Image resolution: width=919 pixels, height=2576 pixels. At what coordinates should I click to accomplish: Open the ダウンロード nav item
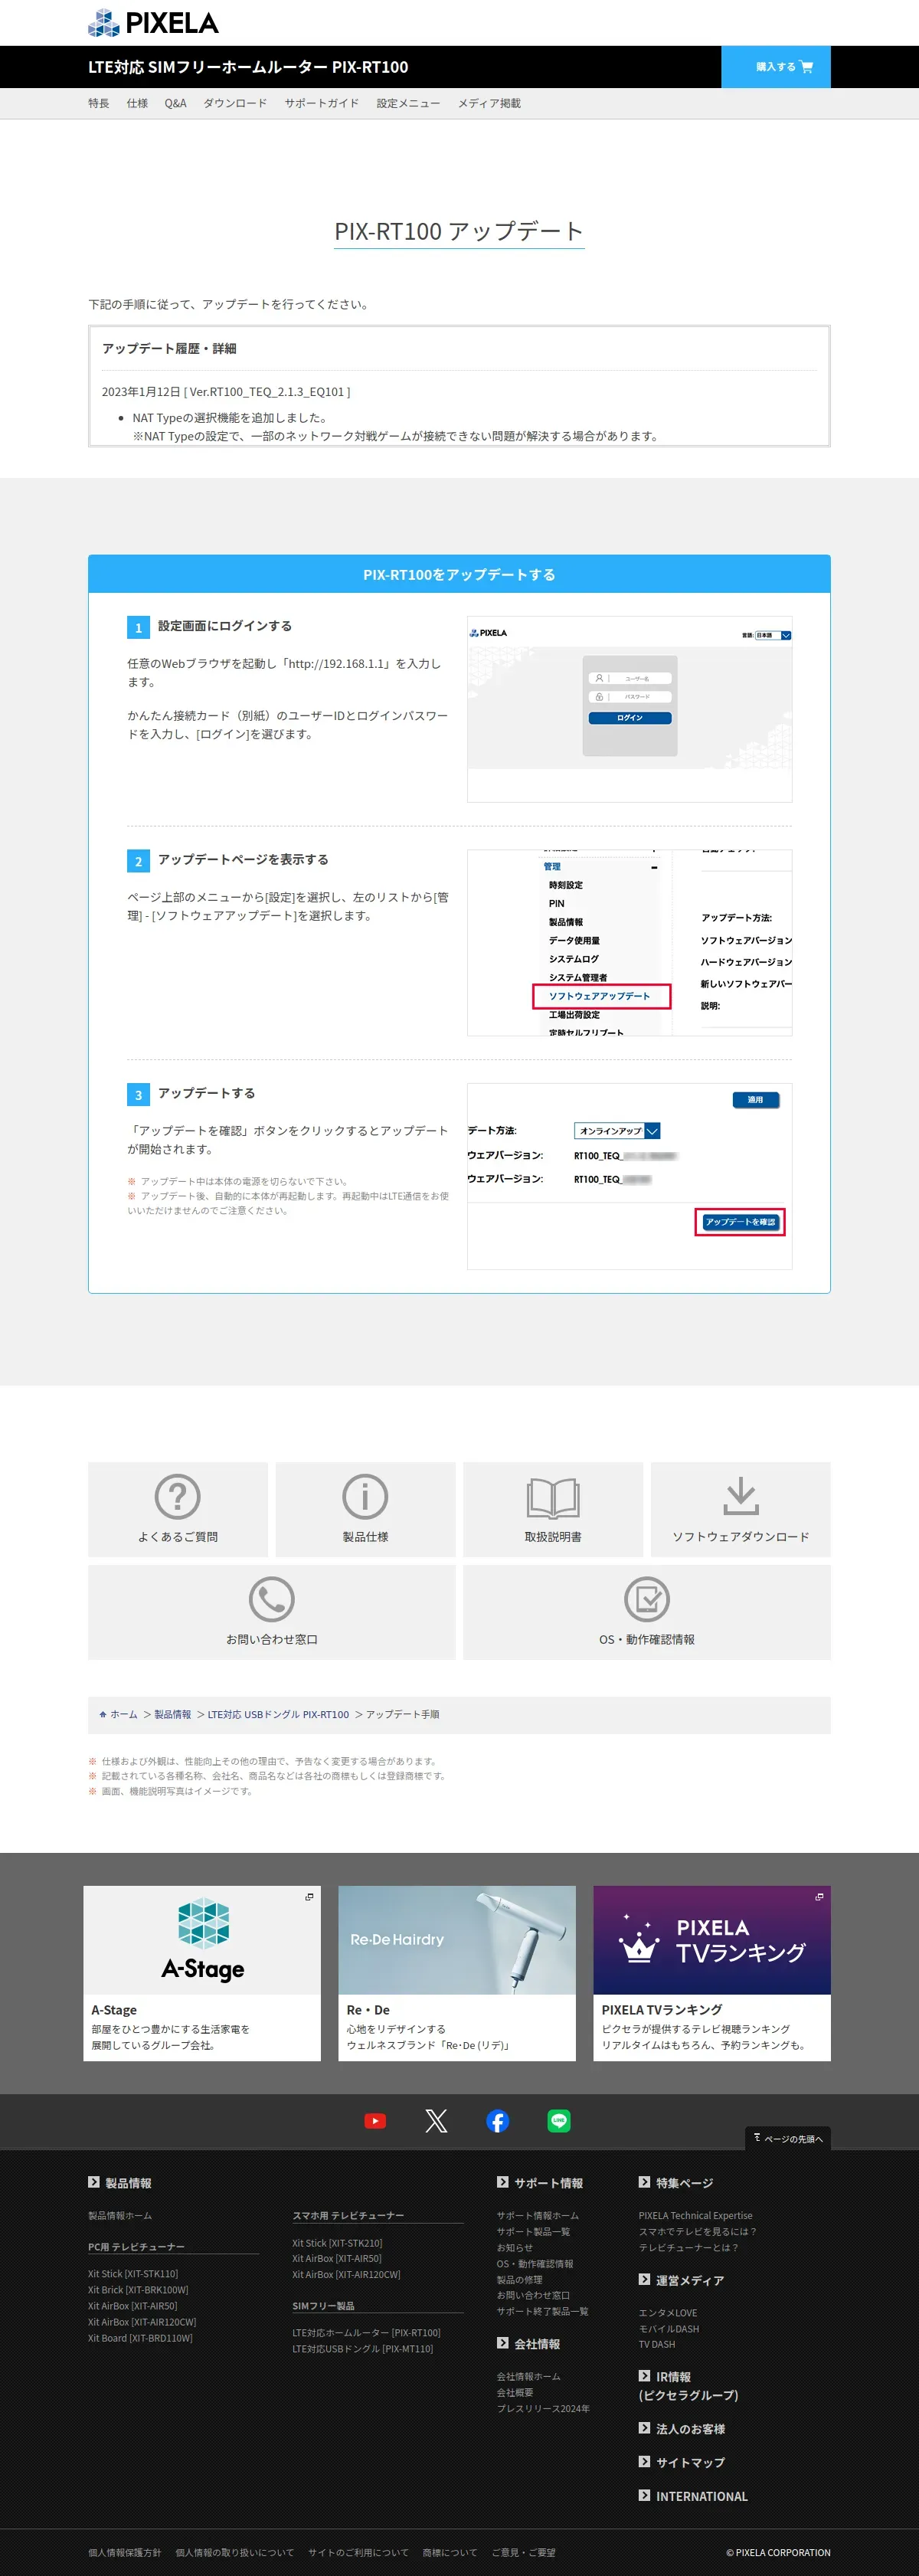[235, 103]
